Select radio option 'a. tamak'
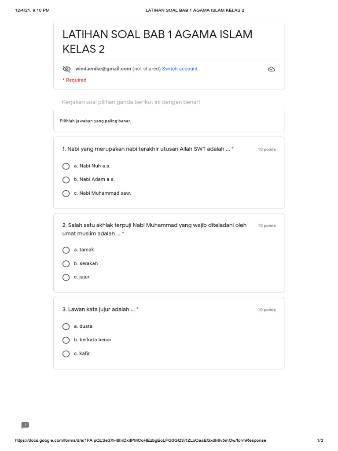Image resolution: width=338 pixels, height=451 pixels. click(x=66, y=250)
